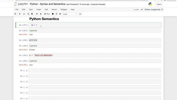Click cell In [32] containing type(x)

(95, 31)
